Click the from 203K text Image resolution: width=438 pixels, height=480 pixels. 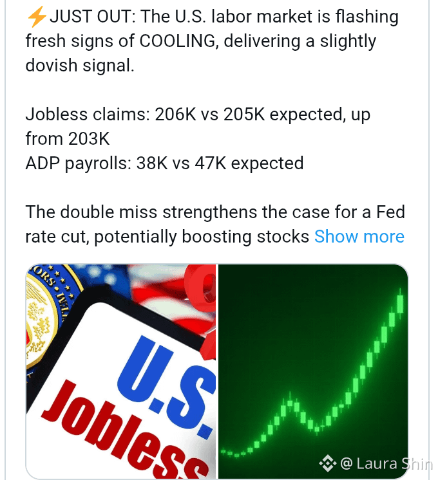pos(68,139)
